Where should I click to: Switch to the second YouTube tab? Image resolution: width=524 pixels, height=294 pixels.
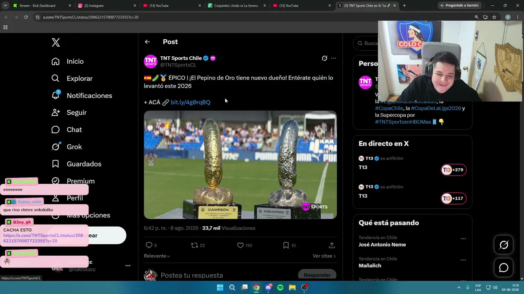301,6
